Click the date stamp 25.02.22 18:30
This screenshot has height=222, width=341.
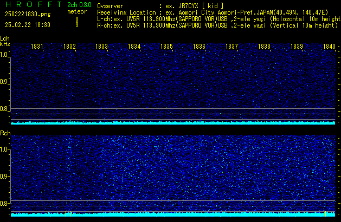point(28,25)
